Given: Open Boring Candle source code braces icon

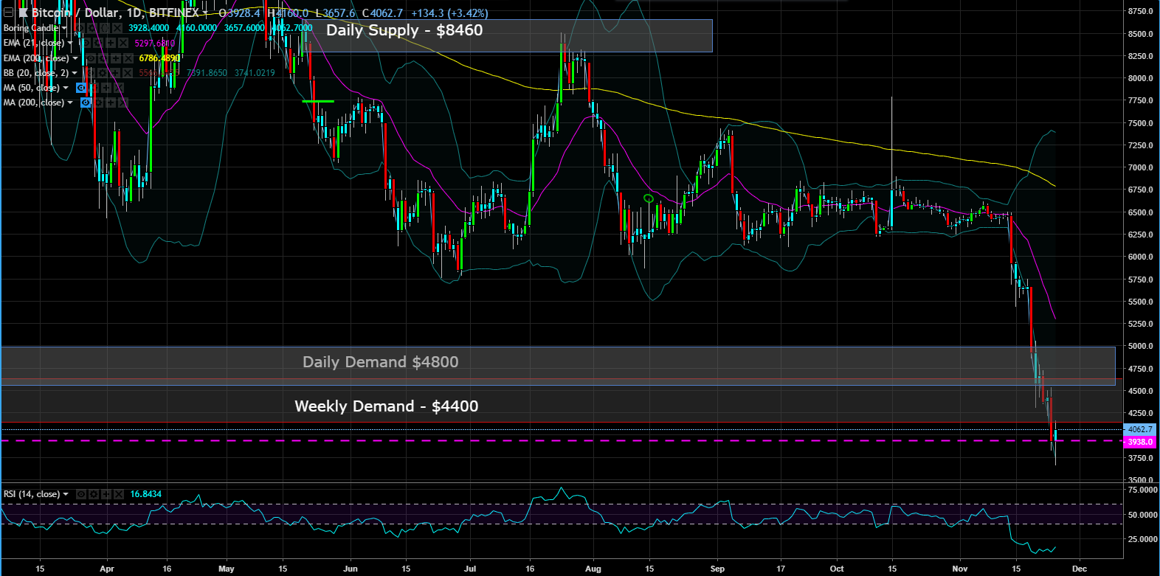Looking at the screenshot, I should pos(105,28).
